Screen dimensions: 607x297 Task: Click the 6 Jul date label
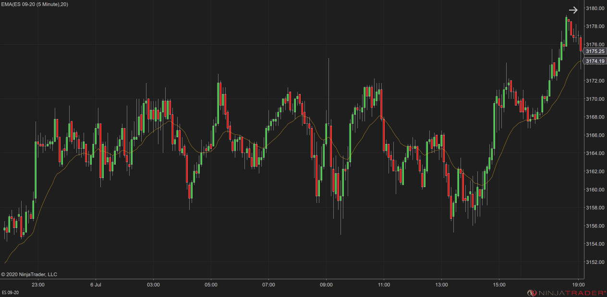[x=96, y=285]
